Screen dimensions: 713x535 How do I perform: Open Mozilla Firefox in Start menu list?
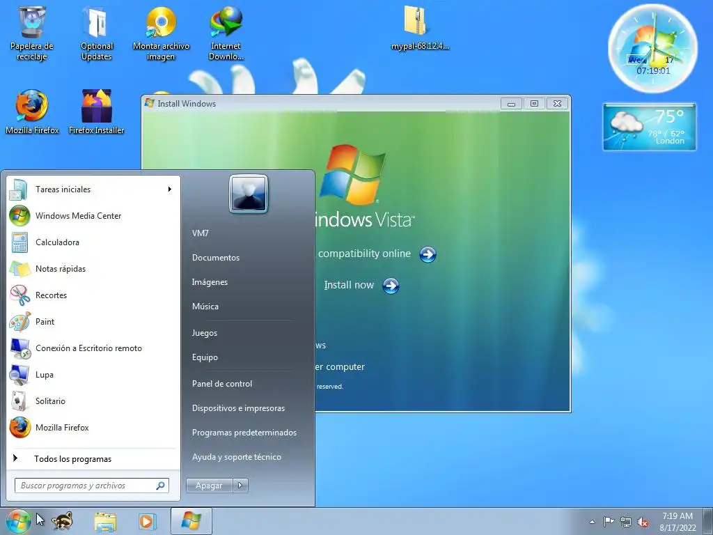[x=93, y=428]
